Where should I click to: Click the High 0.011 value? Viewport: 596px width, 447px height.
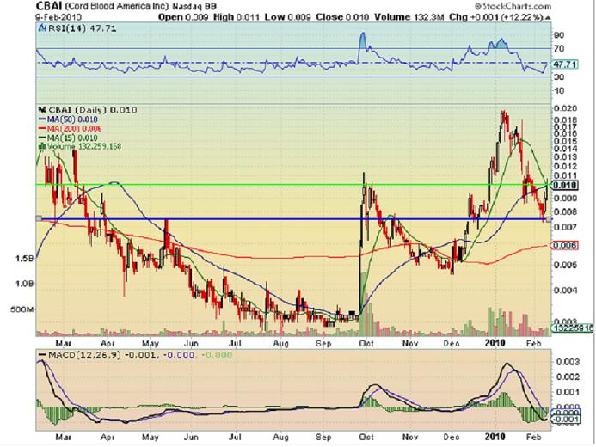click(237, 17)
